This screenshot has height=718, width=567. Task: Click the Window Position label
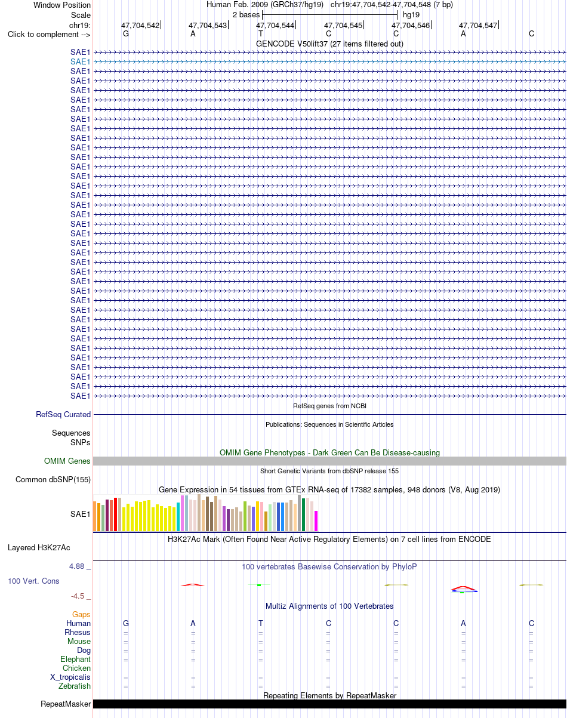click(x=62, y=5)
